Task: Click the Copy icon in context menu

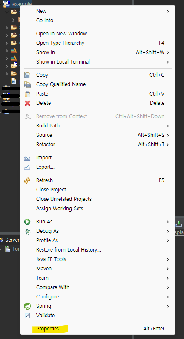Action: pyautogui.click(x=27, y=75)
